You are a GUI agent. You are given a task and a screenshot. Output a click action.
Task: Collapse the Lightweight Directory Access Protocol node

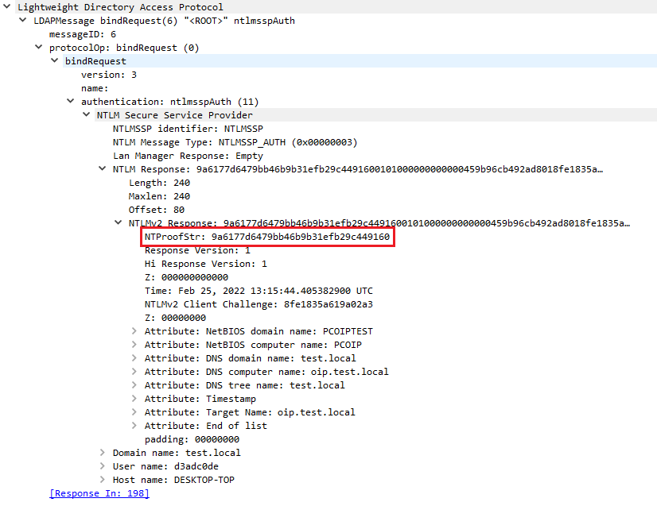click(7, 6)
